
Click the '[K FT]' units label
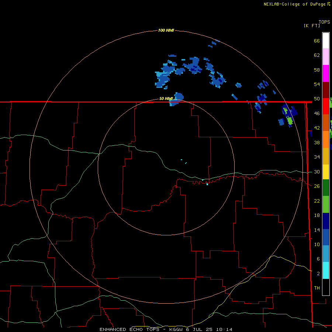point(312,25)
